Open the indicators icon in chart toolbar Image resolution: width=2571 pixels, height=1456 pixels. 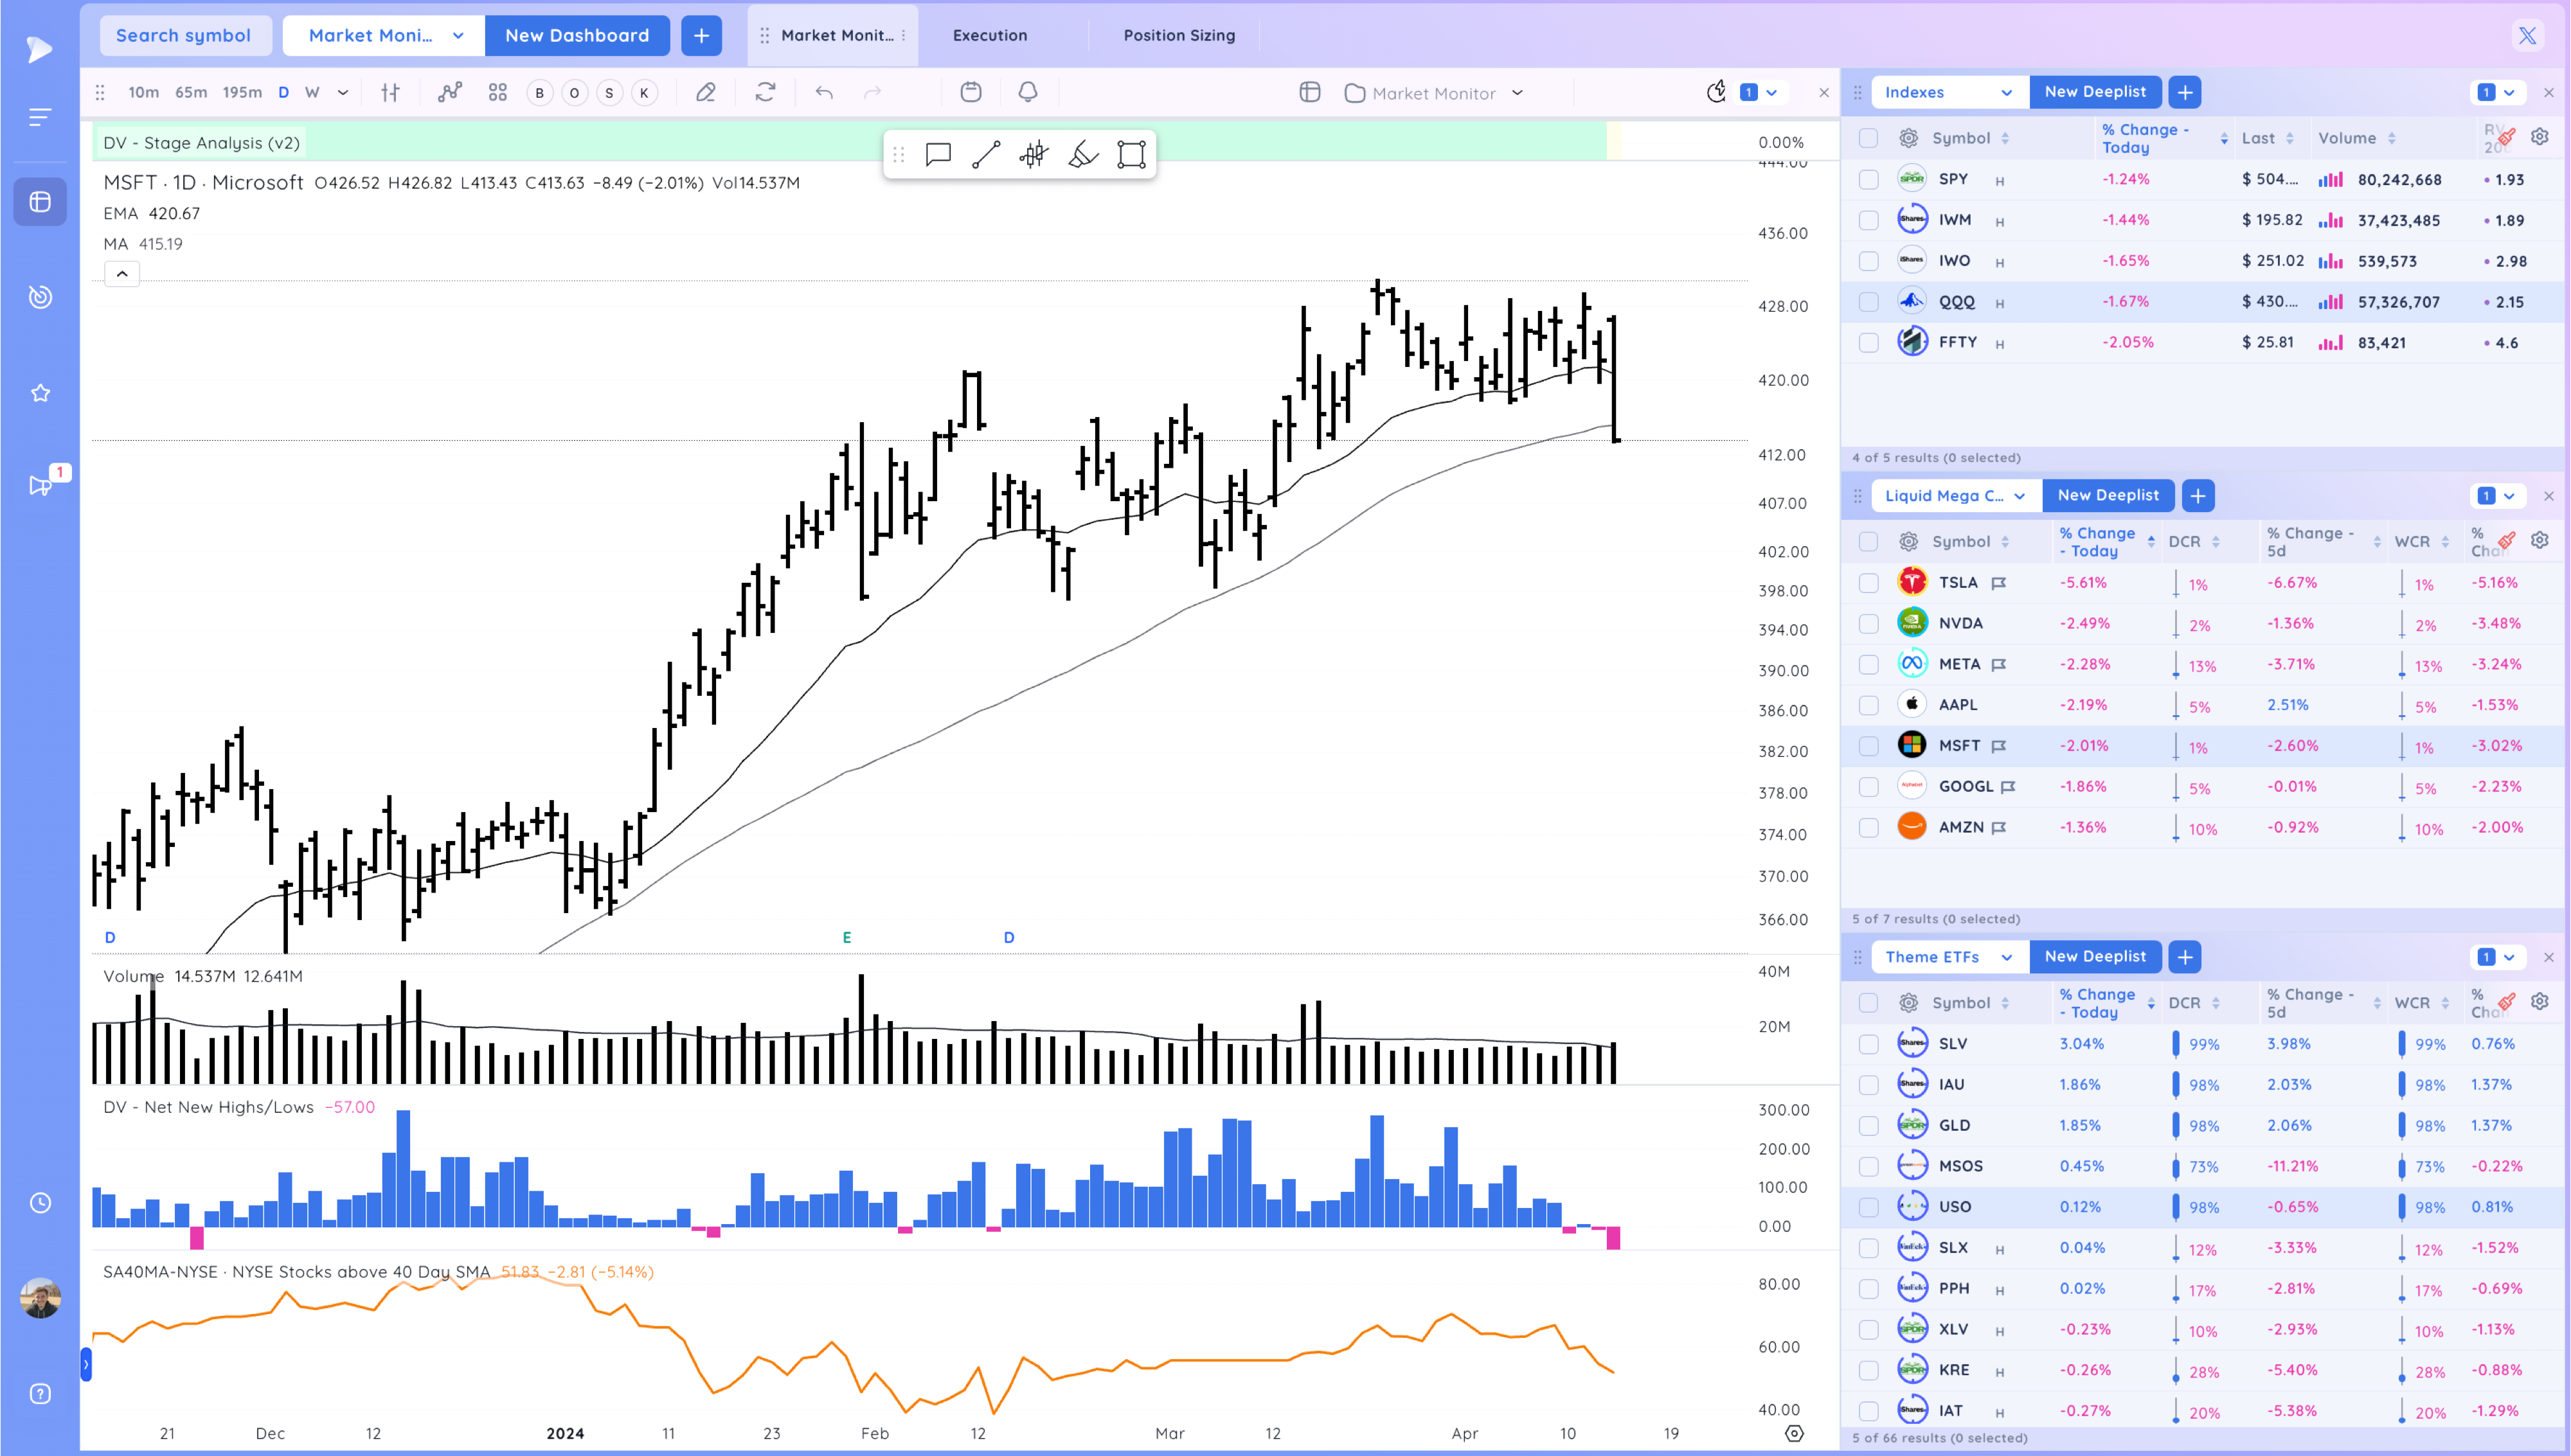tap(450, 93)
